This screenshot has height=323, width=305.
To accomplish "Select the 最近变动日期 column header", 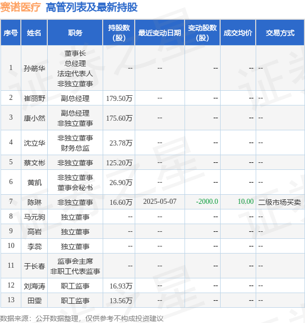I will (x=160, y=33).
